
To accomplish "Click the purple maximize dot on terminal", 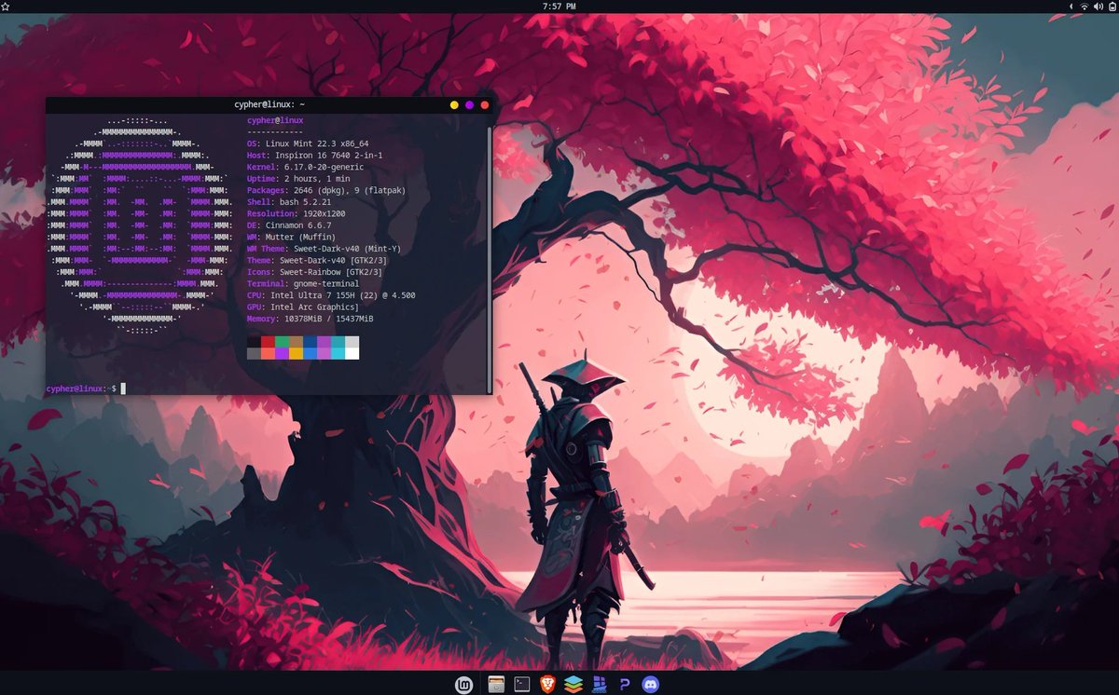I will tap(469, 105).
